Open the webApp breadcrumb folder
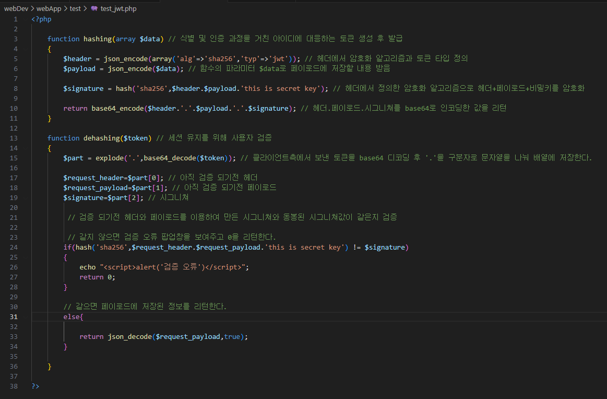Image resolution: width=607 pixels, height=399 pixels. click(49, 8)
